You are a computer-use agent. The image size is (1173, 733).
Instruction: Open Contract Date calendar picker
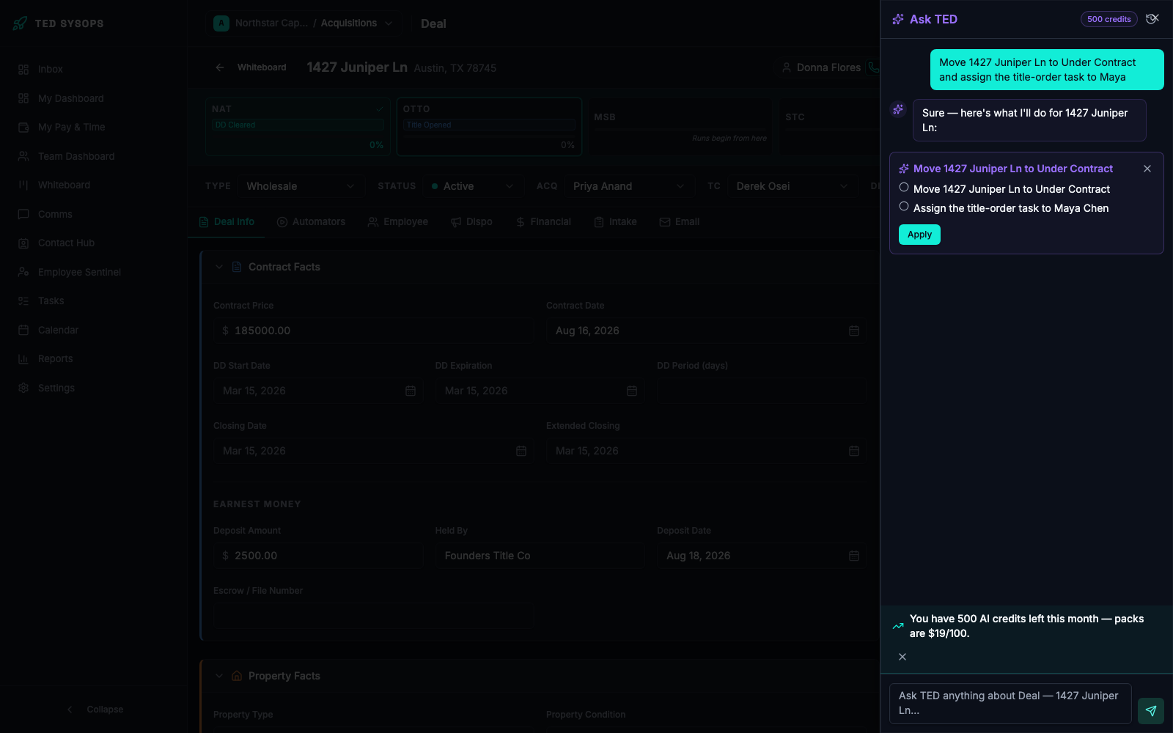click(x=854, y=331)
